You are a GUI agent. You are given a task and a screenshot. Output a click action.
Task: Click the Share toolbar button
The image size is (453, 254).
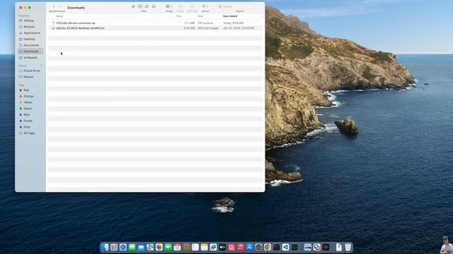[x=180, y=6]
